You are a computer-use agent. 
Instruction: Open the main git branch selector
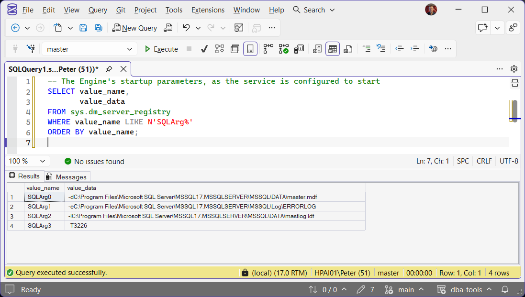tap(404, 290)
